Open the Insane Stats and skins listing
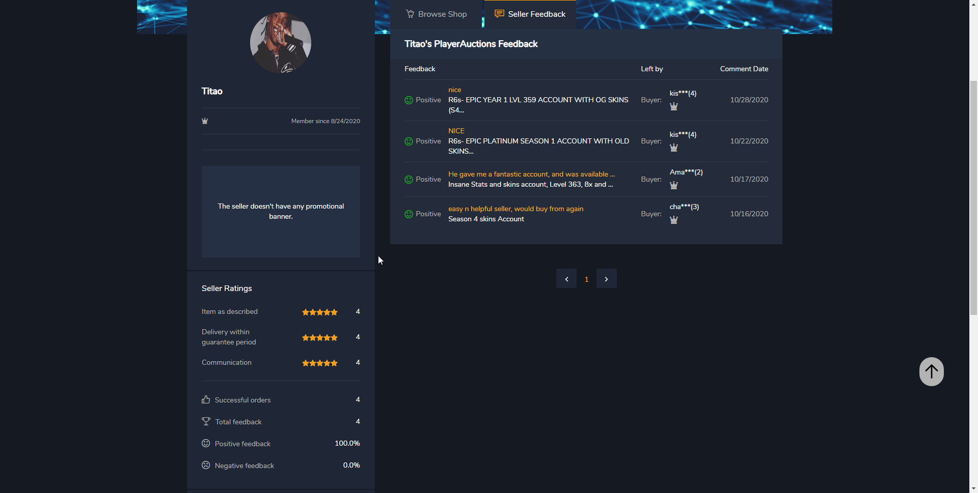This screenshot has width=978, height=493. pos(530,185)
